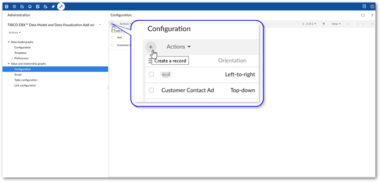Select Preferences in the tree
This screenshot has width=380, height=182.
21,58
